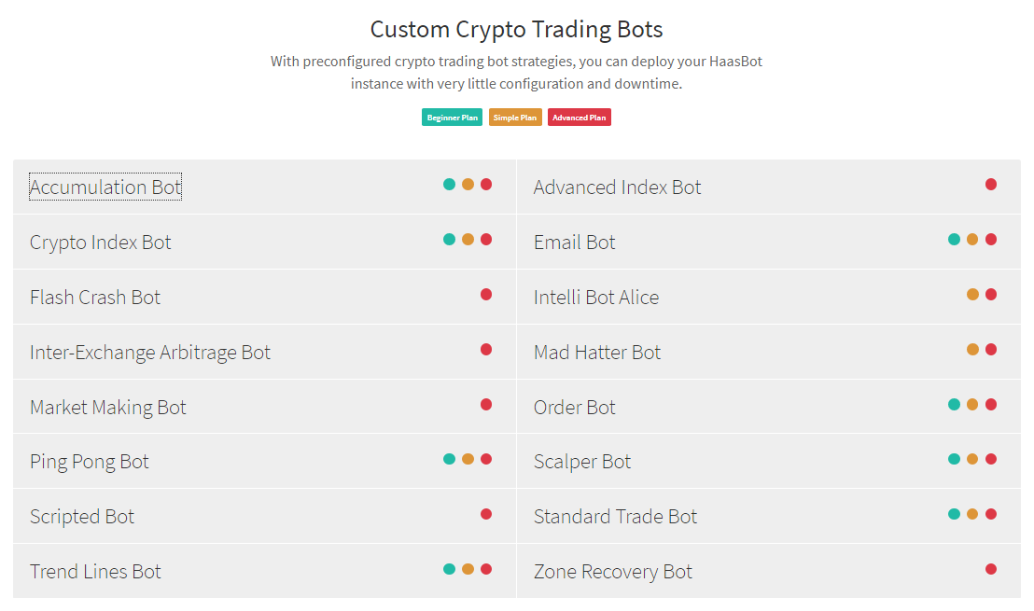Image resolution: width=1034 pixels, height=611 pixels.
Task: Click the green dot next to Order Bot
Action: coord(954,405)
